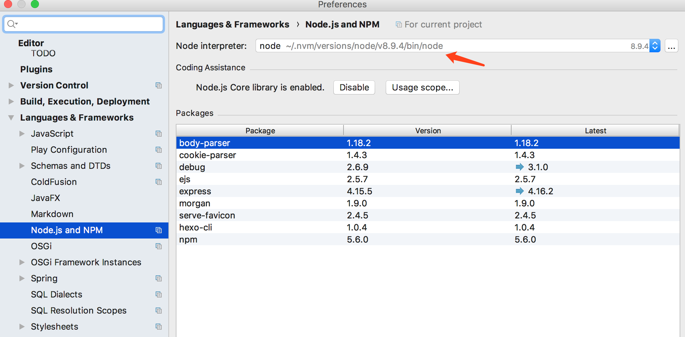Expand the JavaScript tree node

pyautogui.click(x=22, y=133)
